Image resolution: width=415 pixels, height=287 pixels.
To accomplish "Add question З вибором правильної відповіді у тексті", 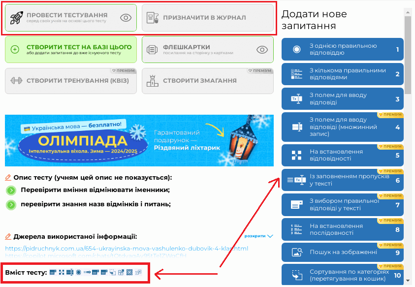I will click(343, 205).
